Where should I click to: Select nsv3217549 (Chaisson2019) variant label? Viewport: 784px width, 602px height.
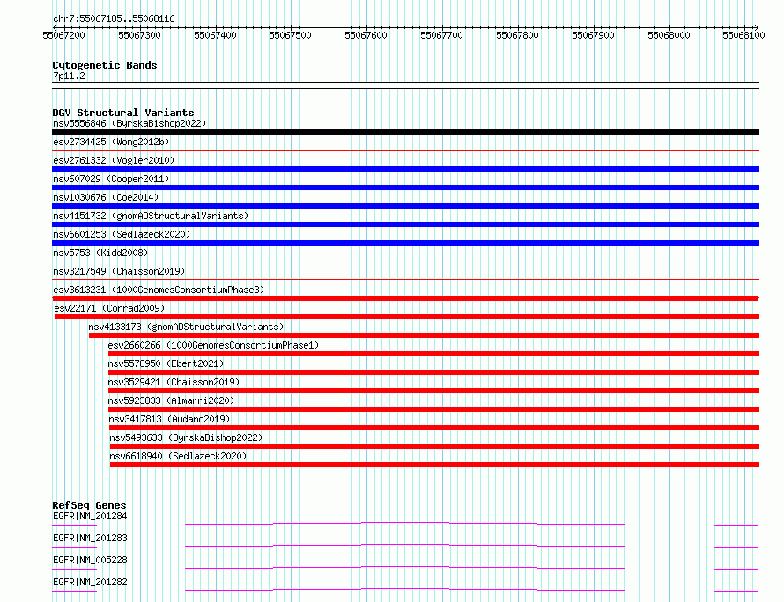pyautogui.click(x=119, y=271)
